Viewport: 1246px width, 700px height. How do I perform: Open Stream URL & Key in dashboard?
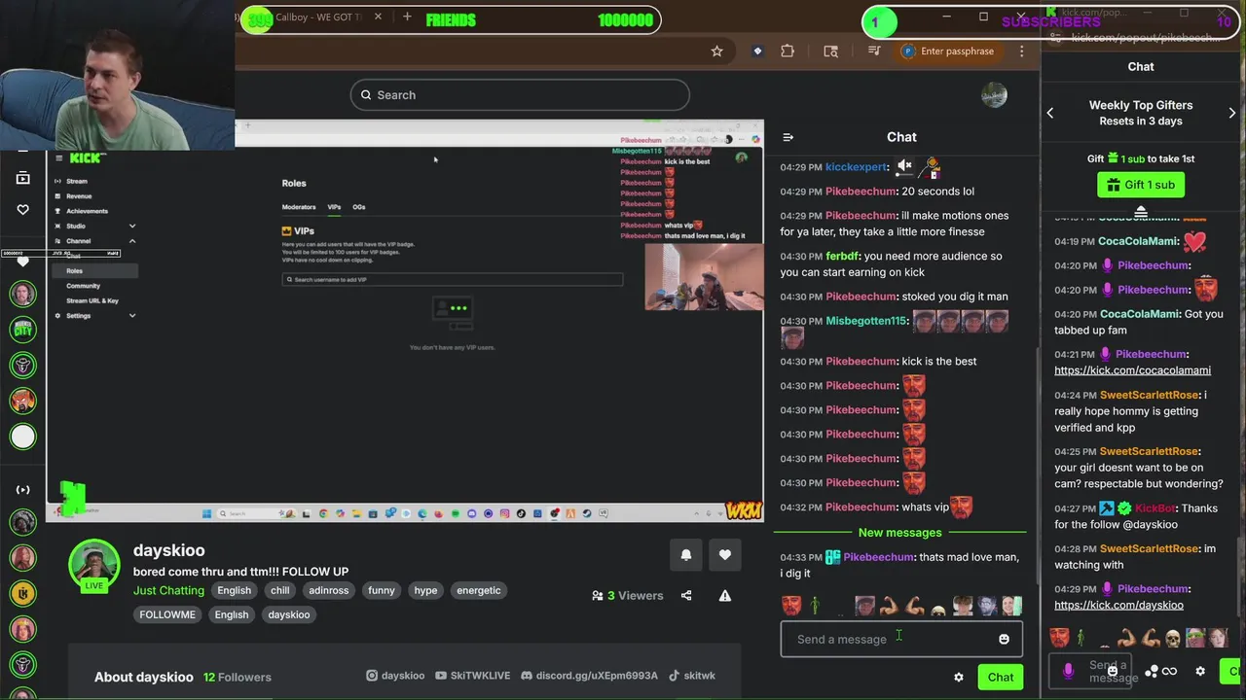(92, 300)
